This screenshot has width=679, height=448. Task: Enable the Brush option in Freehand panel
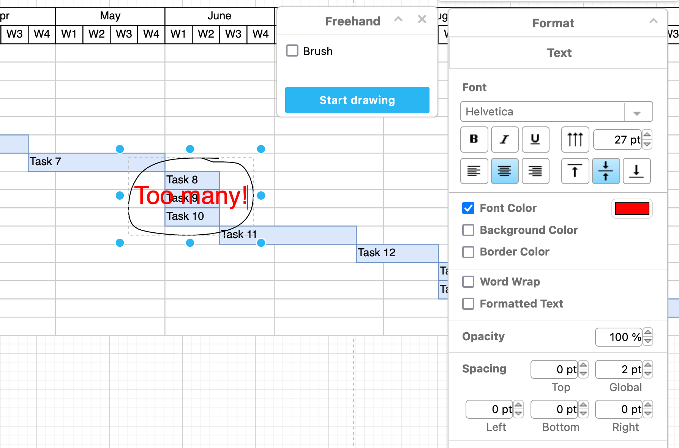coord(292,50)
